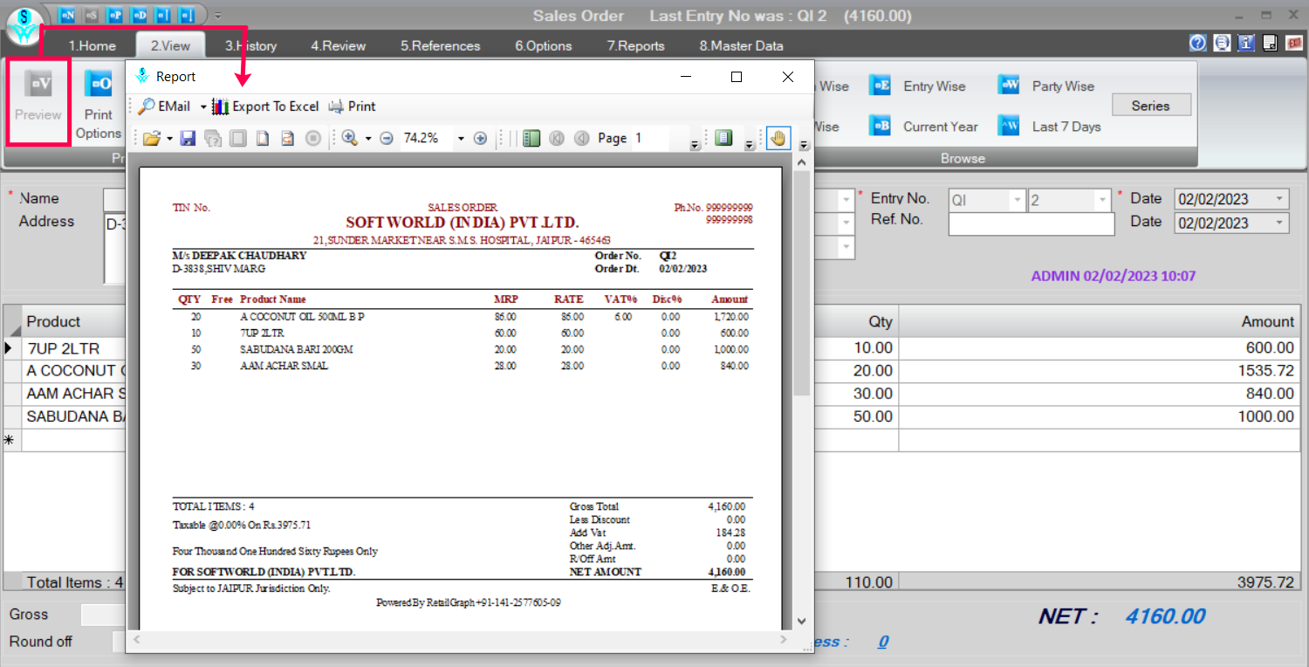This screenshot has width=1309, height=667.
Task: Open the 5.References tab
Action: coord(441,45)
